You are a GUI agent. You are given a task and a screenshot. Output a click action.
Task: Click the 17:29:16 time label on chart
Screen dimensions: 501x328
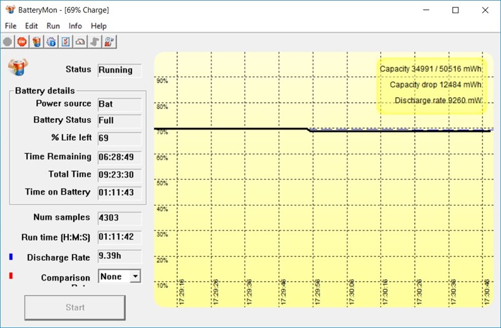pos(182,292)
